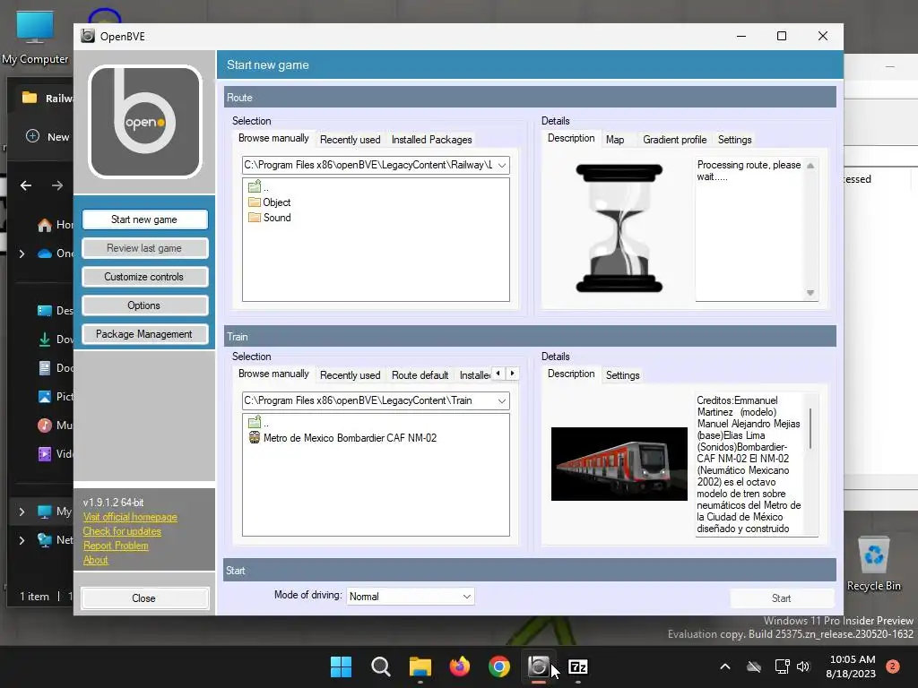Screen dimensions: 918x688
Task: Open Windows Start menu
Action: pyautogui.click(x=341, y=666)
